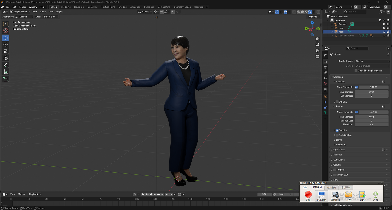The height and width of the screenshot is (210, 392).
Task: Pin the Scene properties panel
Action: pyautogui.click(x=388, y=54)
